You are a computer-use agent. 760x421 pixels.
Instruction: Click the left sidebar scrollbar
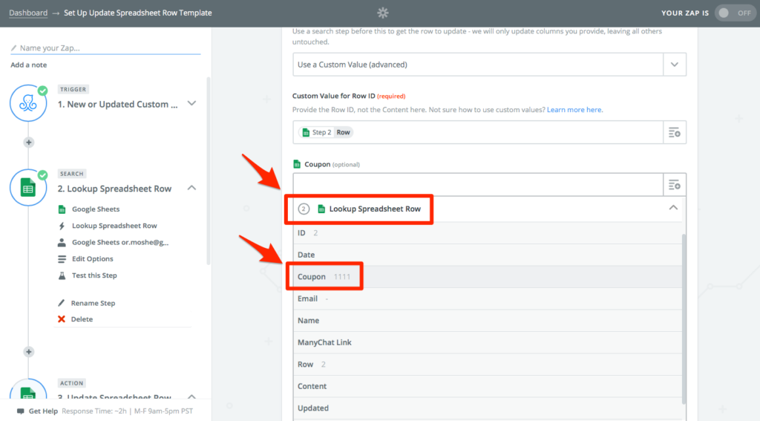tap(209, 171)
